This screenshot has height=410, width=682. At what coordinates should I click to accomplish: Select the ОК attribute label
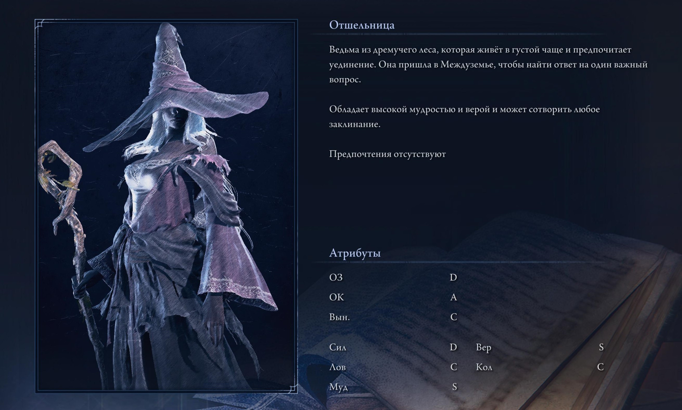point(337,297)
